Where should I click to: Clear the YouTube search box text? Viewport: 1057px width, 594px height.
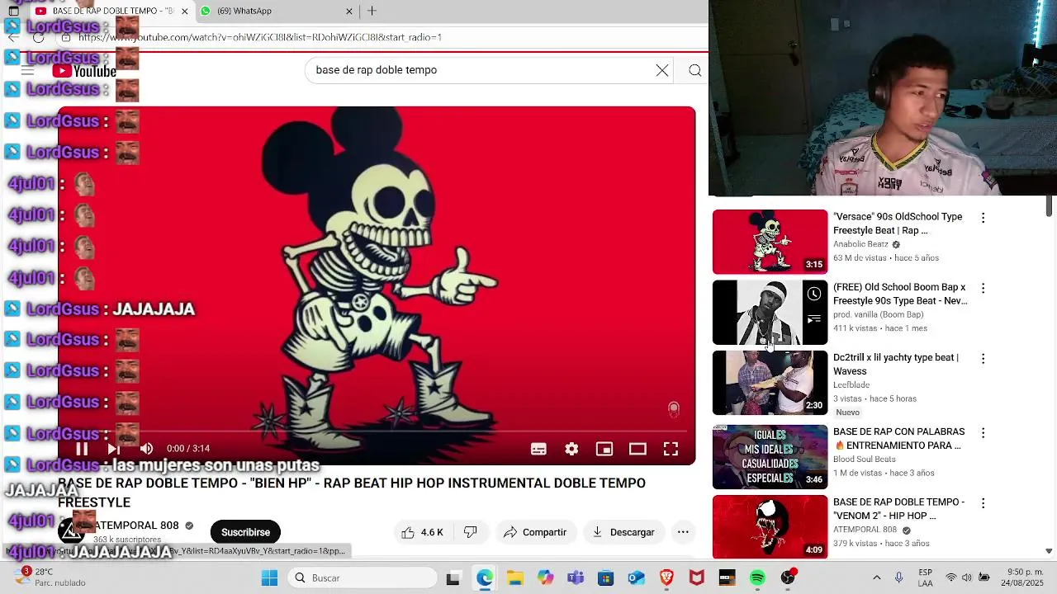tap(662, 70)
